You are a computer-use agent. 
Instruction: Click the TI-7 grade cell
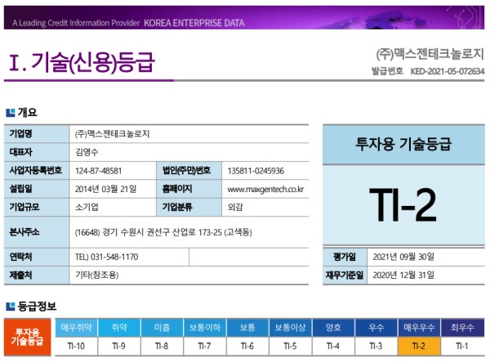pos(205,347)
